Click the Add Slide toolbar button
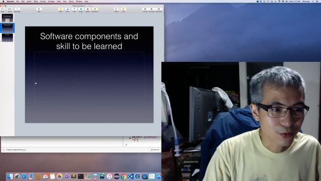Image resolution: width=321 pixels, height=181 pixels. pyautogui.click(x=17, y=10)
